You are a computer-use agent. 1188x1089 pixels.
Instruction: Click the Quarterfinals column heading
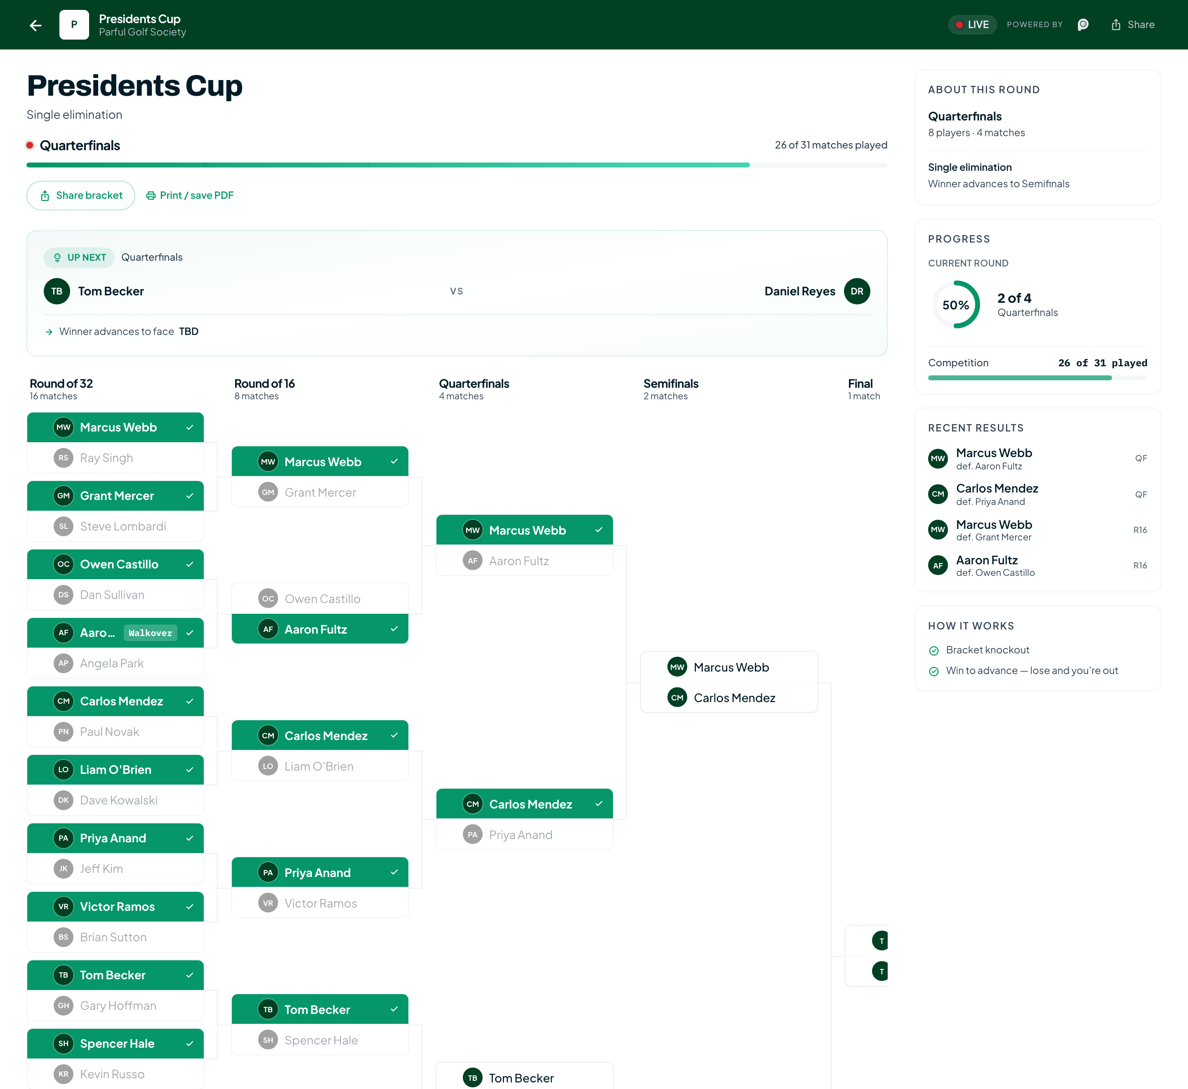pos(474,384)
